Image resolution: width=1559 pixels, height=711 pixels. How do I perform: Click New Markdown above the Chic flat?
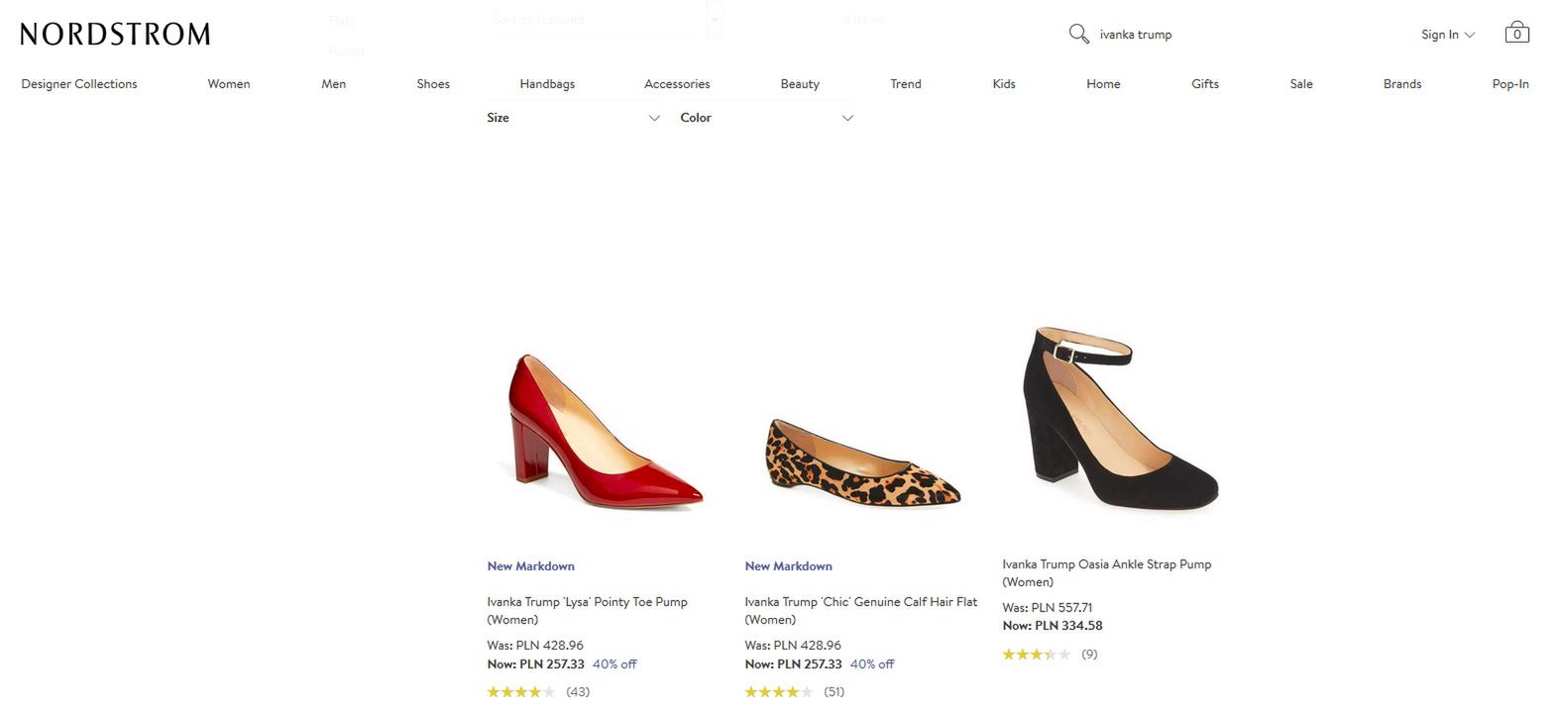(788, 566)
